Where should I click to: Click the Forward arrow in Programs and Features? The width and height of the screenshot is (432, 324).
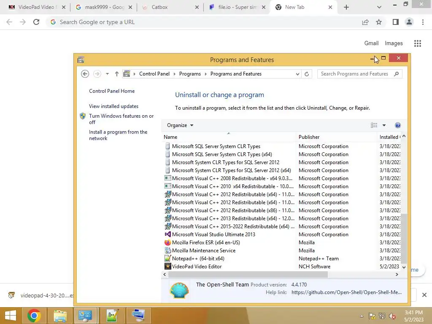tap(97, 74)
